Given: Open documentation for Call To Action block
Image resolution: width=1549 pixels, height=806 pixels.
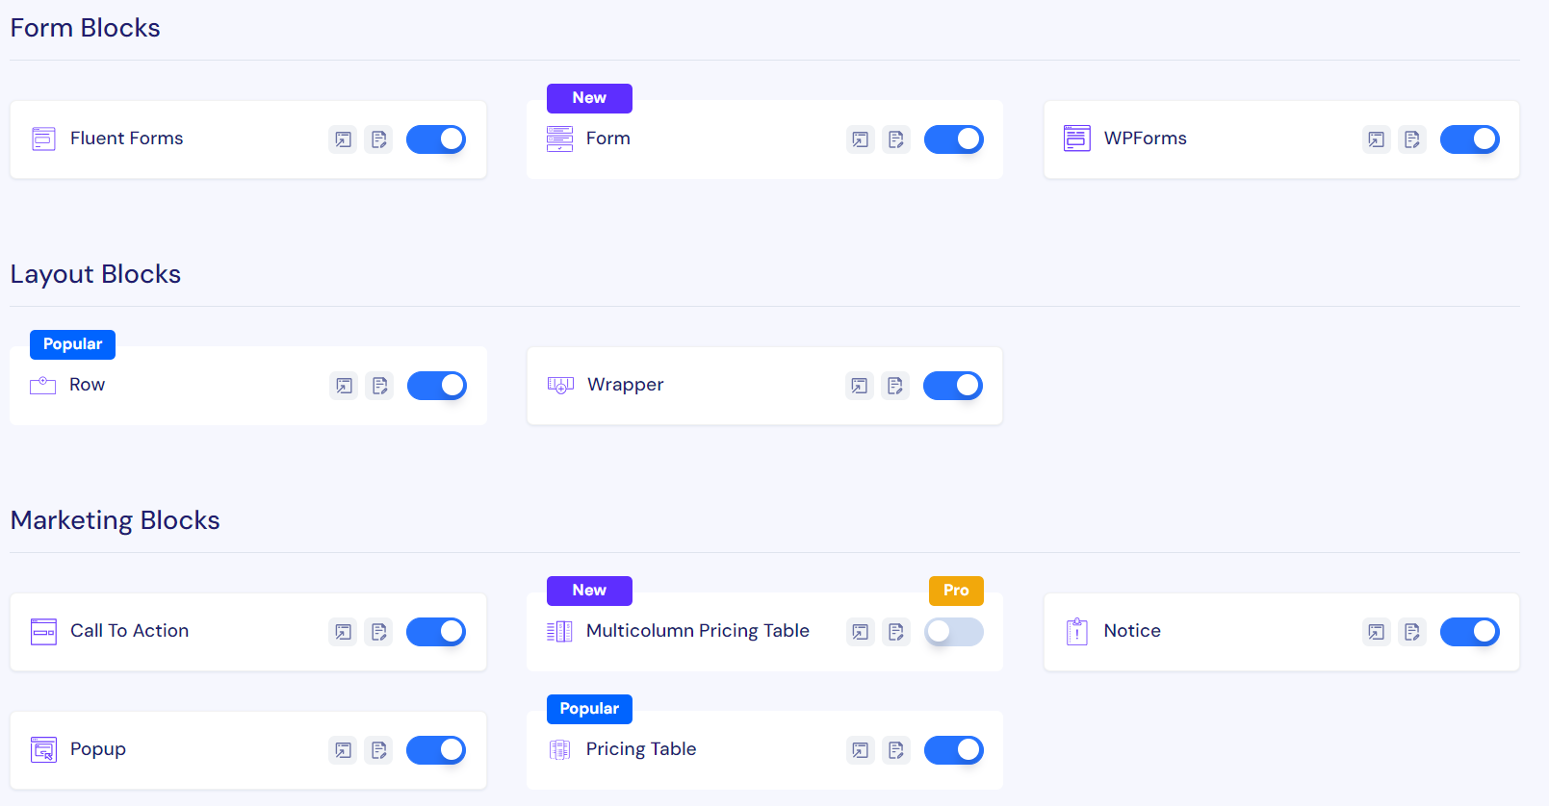Looking at the screenshot, I should (x=379, y=632).
